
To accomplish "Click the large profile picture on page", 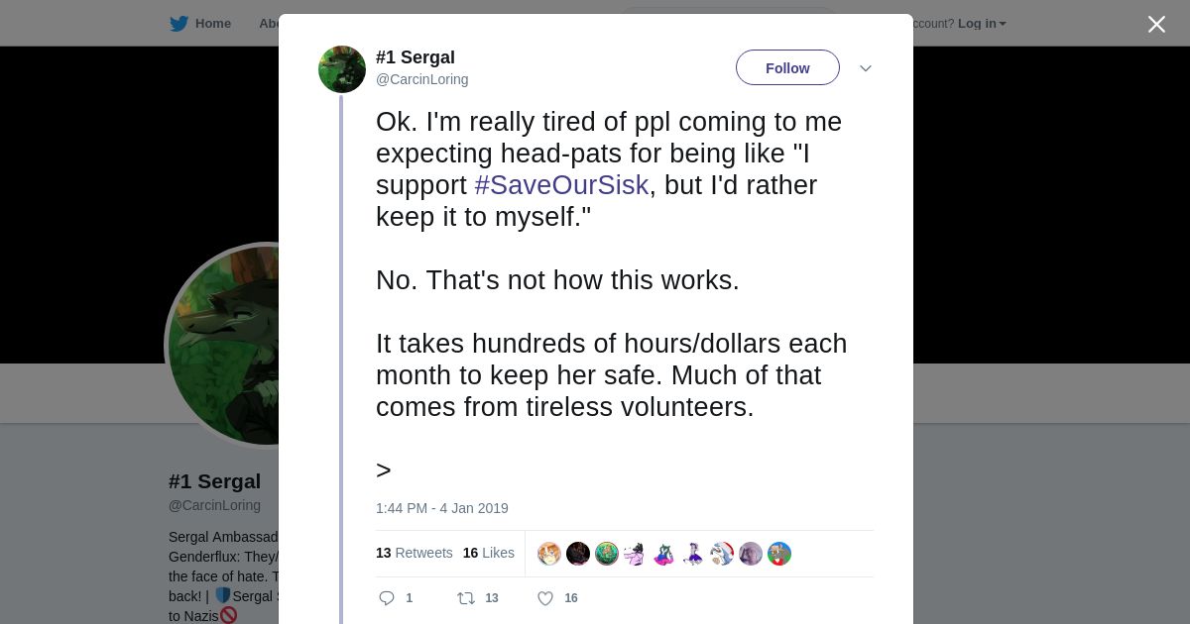I will coord(223,345).
